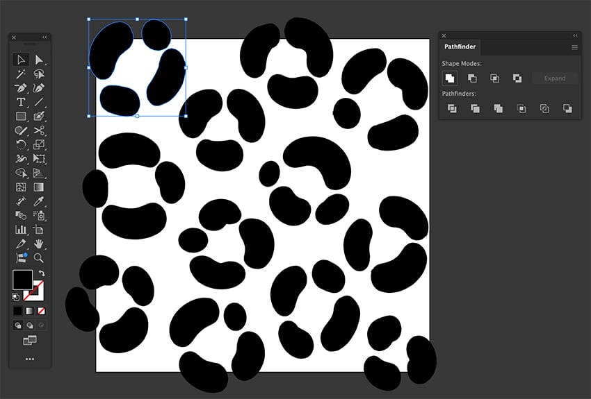Select the Symbol Sprayer tool
The image size is (591, 399).
39,216
